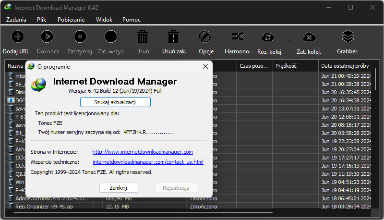Screen dimensions: 384x220
Task: Click the Zakończono status of Reg.Organizer row
Action: [203, 207]
